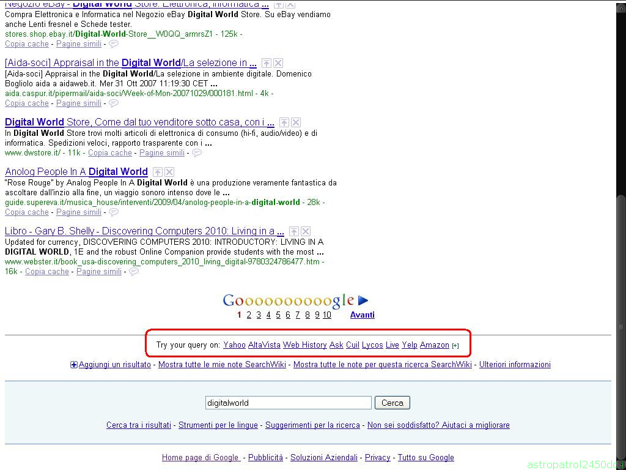626x470 pixels.
Task: Go to Home page di Google
Action: [201, 458]
